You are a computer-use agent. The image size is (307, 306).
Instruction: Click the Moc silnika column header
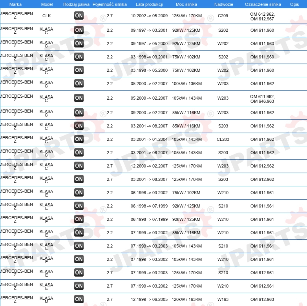[x=186, y=4]
